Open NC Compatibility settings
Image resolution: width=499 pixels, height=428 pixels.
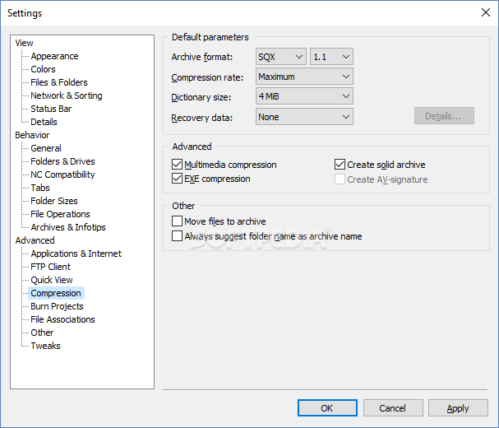(62, 174)
